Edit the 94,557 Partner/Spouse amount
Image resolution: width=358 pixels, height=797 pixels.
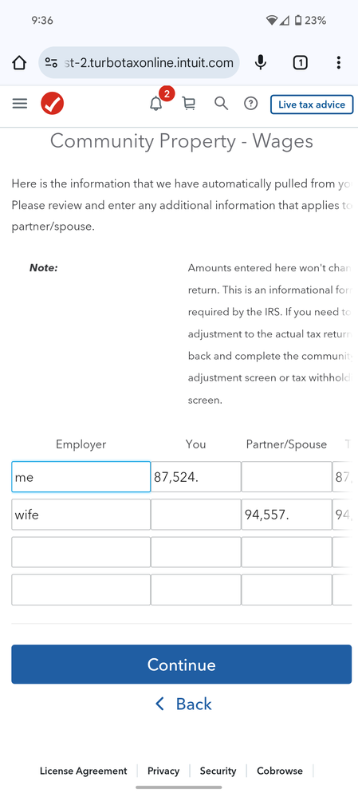286,515
